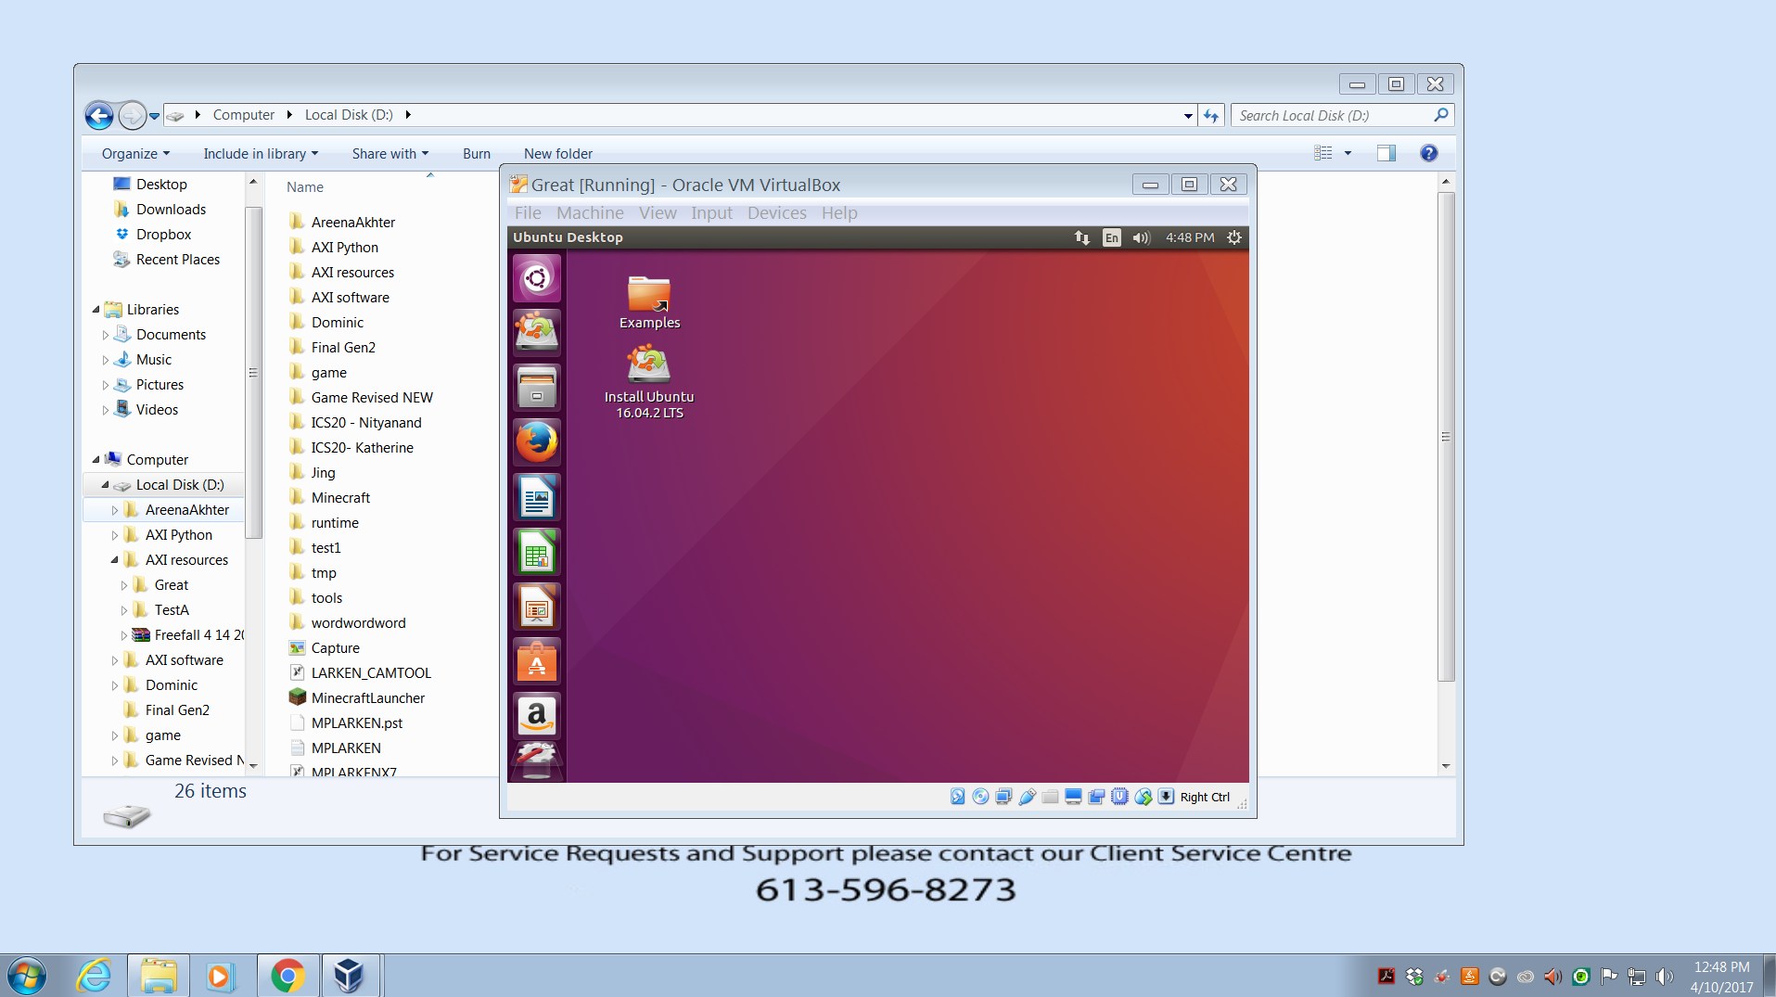
Task: Open LibreOffice Impress from the launcher
Action: (x=536, y=608)
